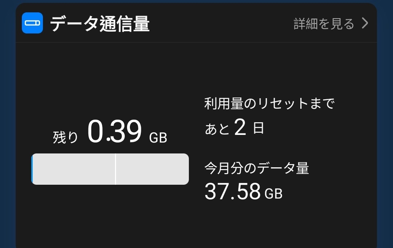Screen dimensions: 393x248
Task: Tap the 利用量のリセットまで label
Action: 269,104
